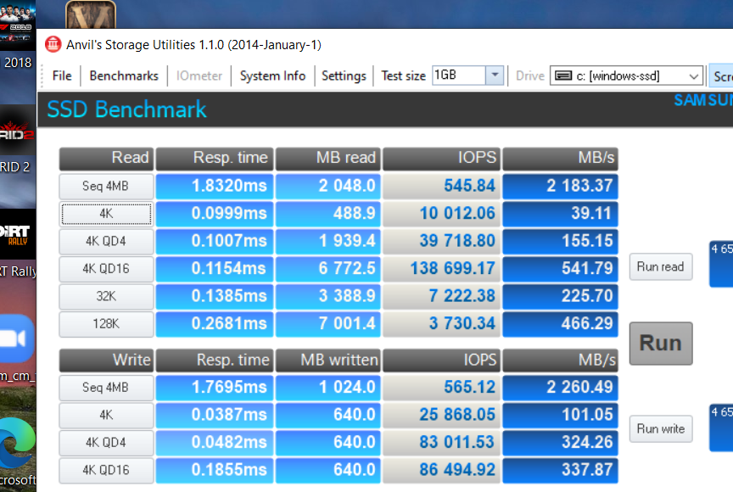733x492 pixels.
Task: Open the File menu
Action: [x=62, y=75]
